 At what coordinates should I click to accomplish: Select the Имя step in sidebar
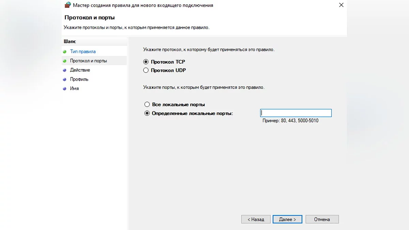74,89
